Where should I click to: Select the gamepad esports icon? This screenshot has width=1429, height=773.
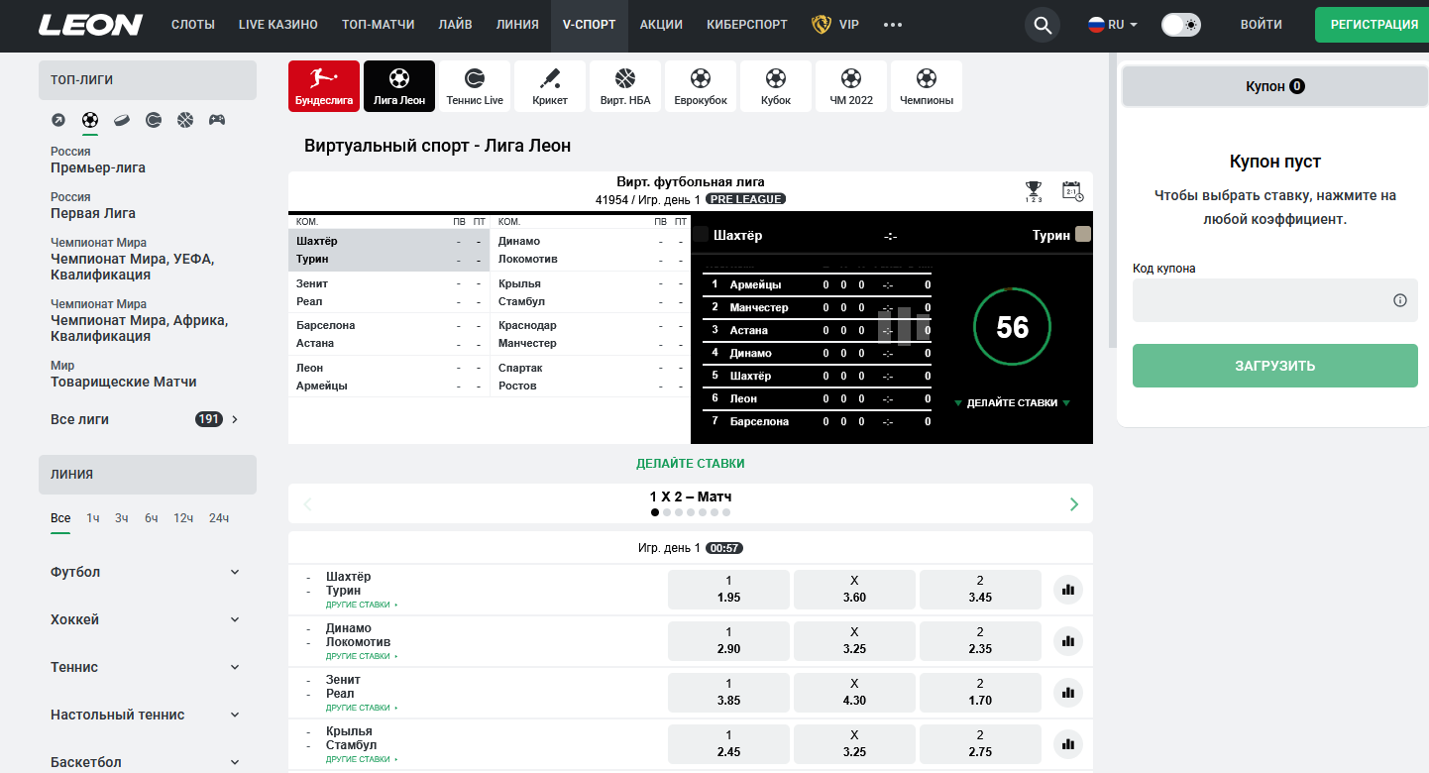tap(217, 120)
